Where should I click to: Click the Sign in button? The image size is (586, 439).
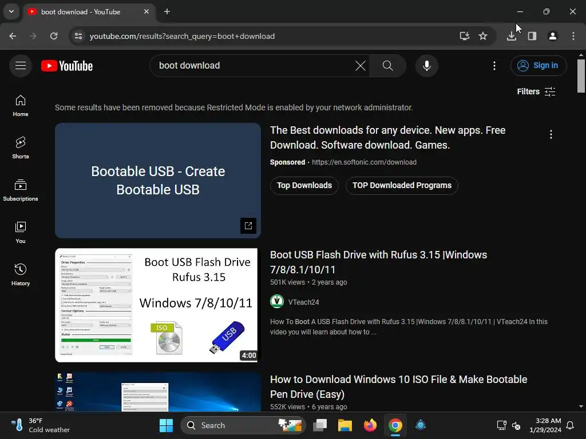point(538,66)
